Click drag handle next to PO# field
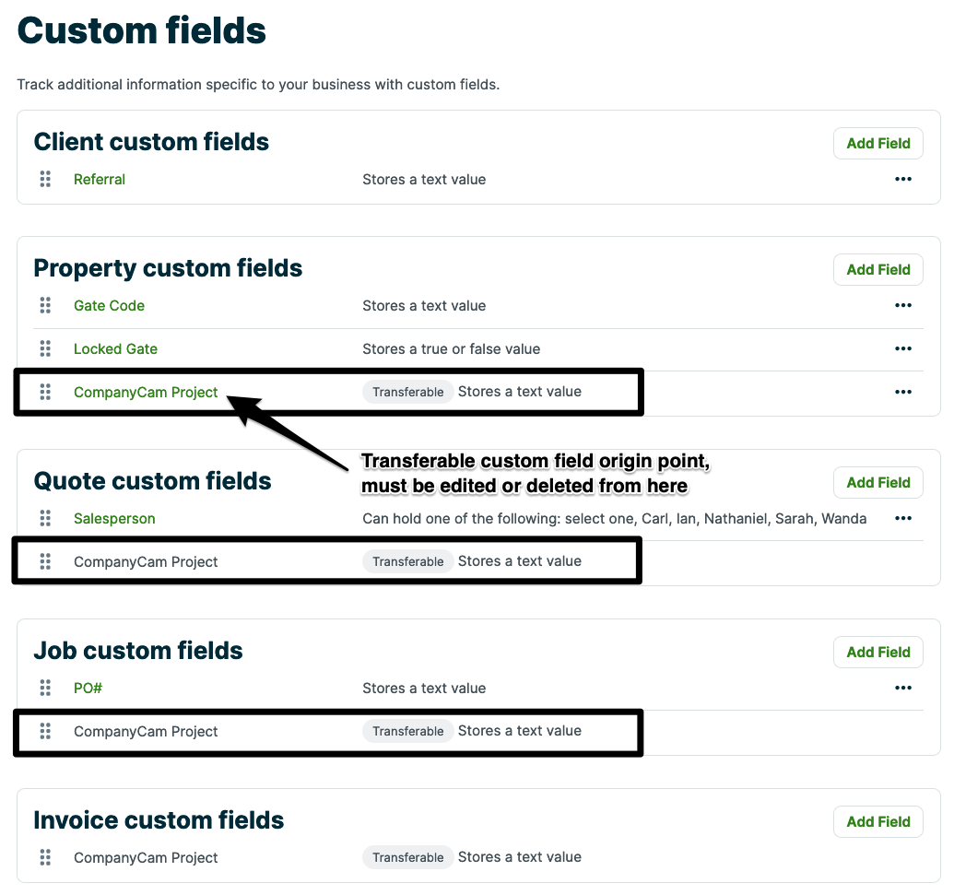954x895 pixels. pyautogui.click(x=45, y=689)
